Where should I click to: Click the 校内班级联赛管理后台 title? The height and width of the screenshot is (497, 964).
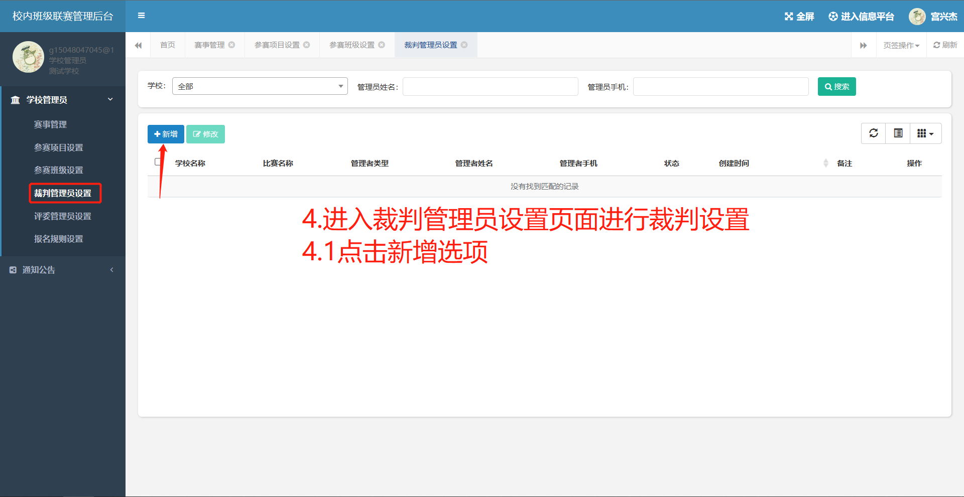point(63,16)
